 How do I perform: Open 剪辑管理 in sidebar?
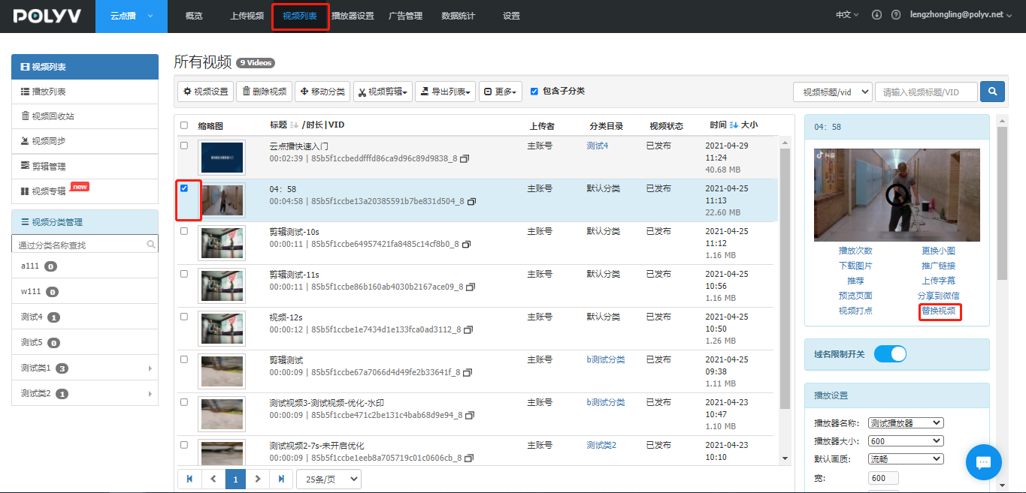click(x=85, y=166)
